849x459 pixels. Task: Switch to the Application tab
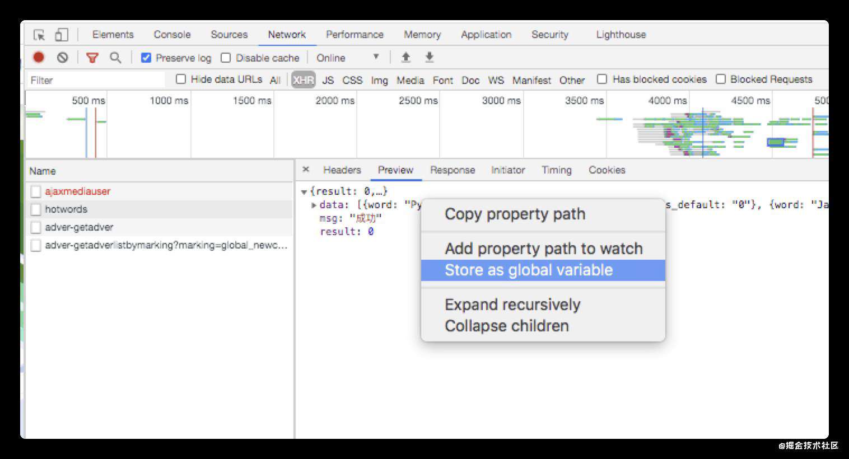tap(486, 35)
